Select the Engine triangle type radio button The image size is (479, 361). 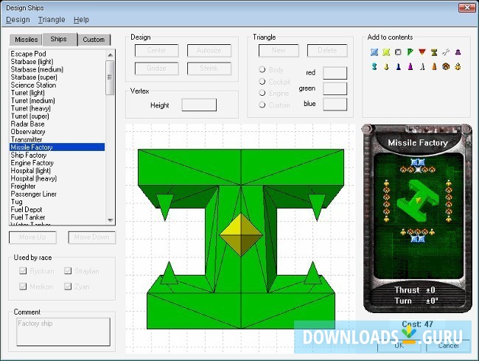pyautogui.click(x=262, y=93)
